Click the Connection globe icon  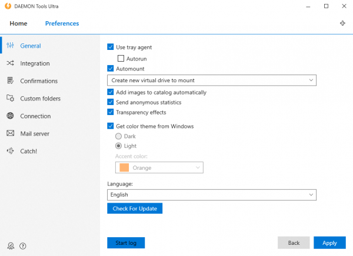click(x=10, y=116)
